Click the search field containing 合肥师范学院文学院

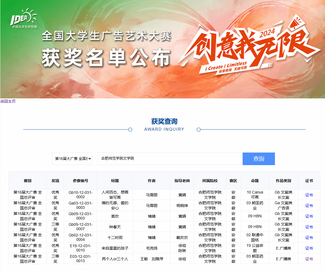click(x=170, y=159)
